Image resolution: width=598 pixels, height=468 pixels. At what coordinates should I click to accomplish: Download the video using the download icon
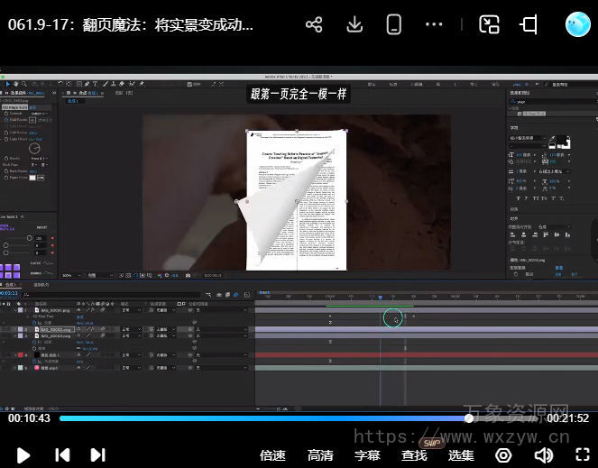click(x=354, y=25)
